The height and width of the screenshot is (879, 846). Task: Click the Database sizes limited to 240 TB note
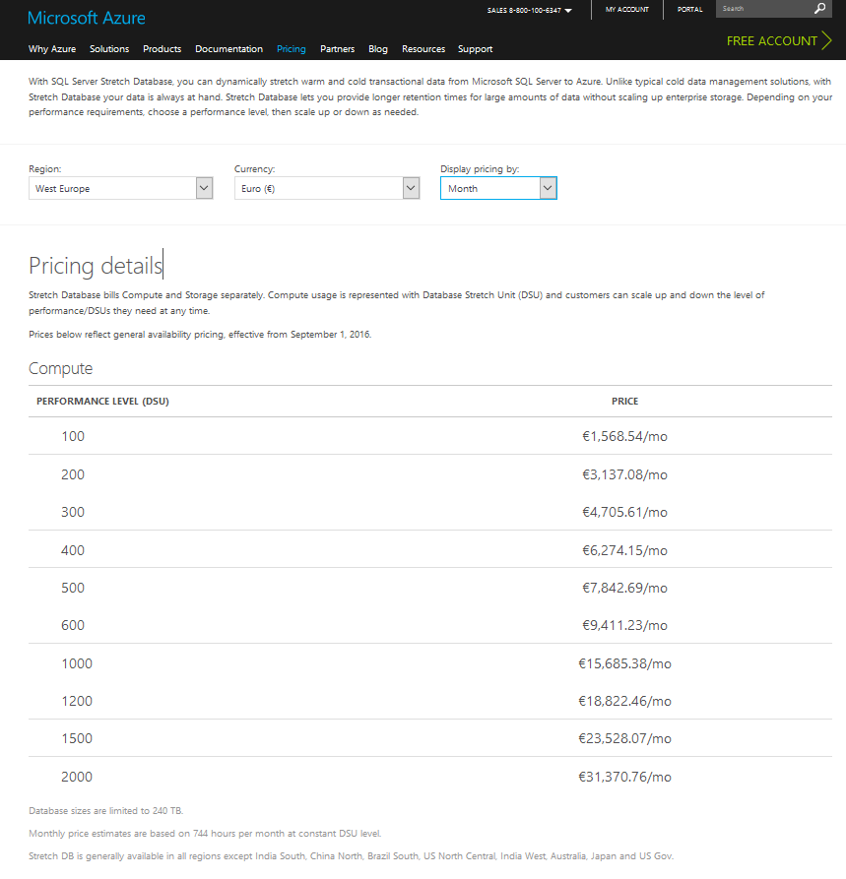coord(106,811)
